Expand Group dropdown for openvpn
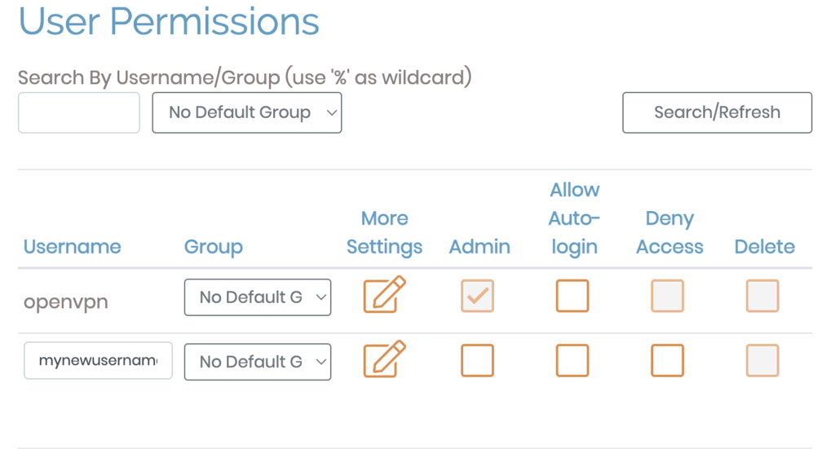This screenshot has width=835, height=466. coord(258,297)
